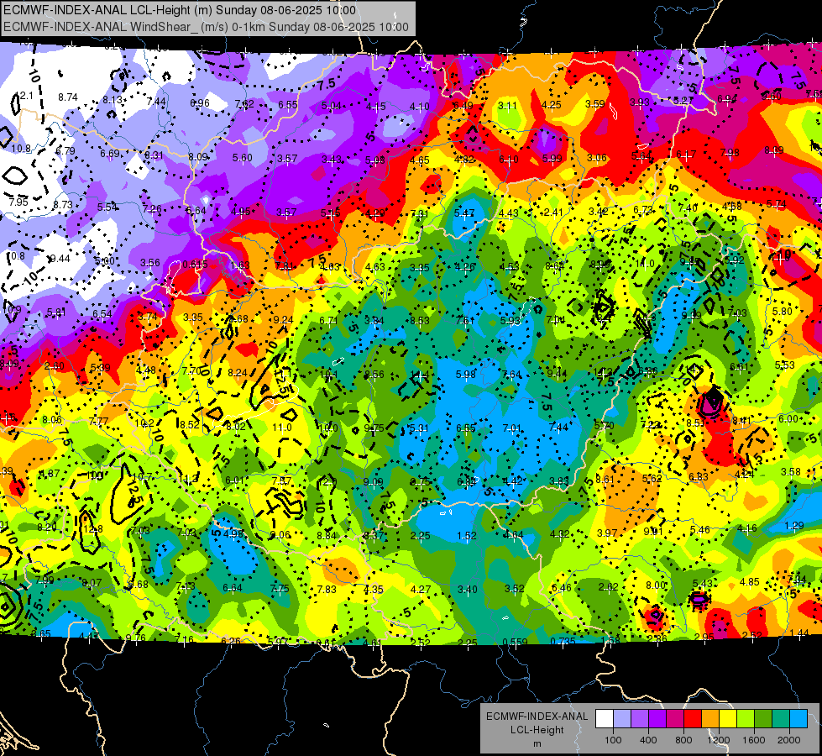Select the white legend color swatch

point(605,719)
